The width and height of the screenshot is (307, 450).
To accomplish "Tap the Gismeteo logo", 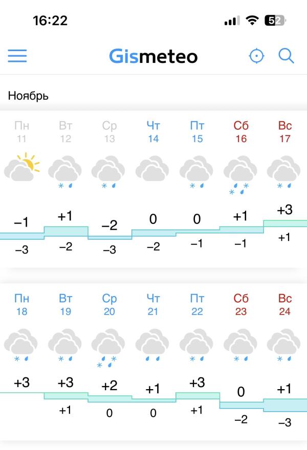I will (x=153, y=56).
